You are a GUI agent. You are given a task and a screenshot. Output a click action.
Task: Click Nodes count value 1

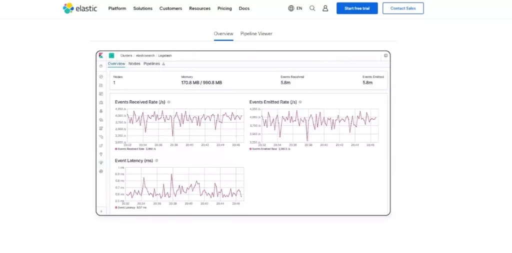click(x=114, y=83)
